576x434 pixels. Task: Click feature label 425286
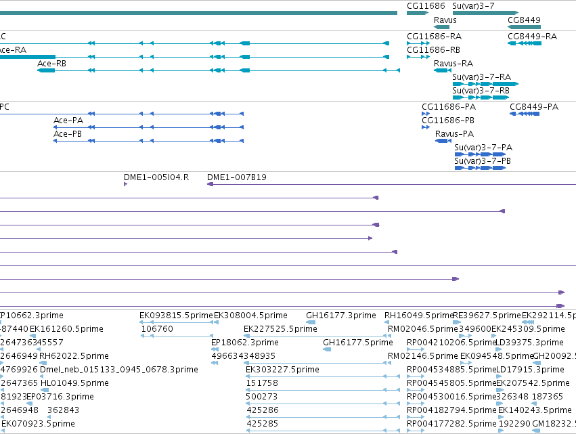click(263, 410)
